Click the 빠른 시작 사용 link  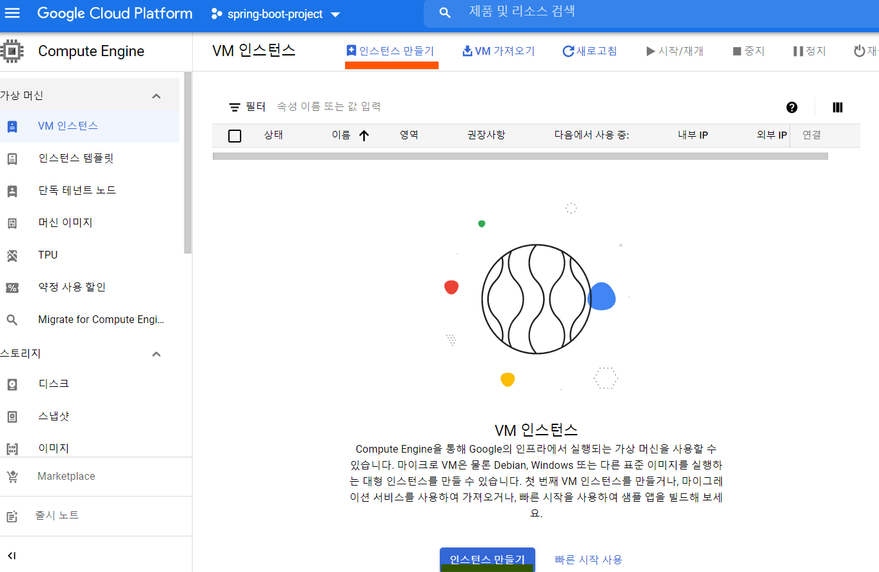click(588, 560)
